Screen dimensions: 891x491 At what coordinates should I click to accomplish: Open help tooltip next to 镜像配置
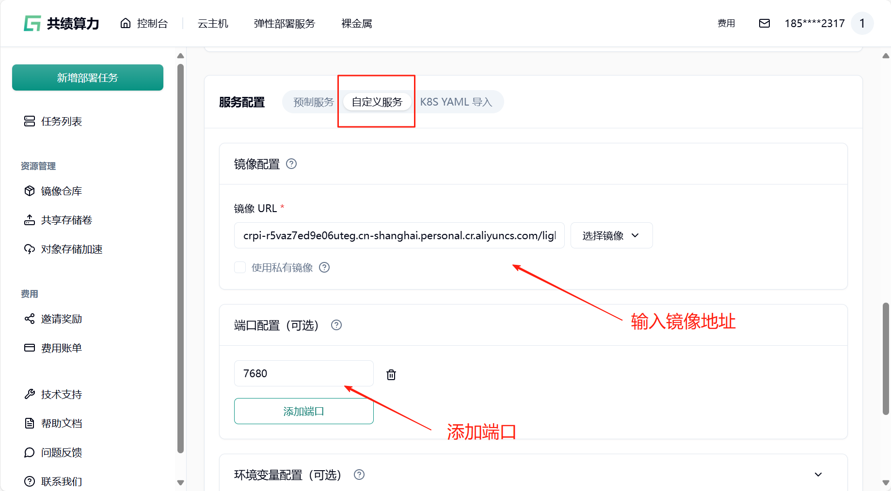(x=291, y=164)
